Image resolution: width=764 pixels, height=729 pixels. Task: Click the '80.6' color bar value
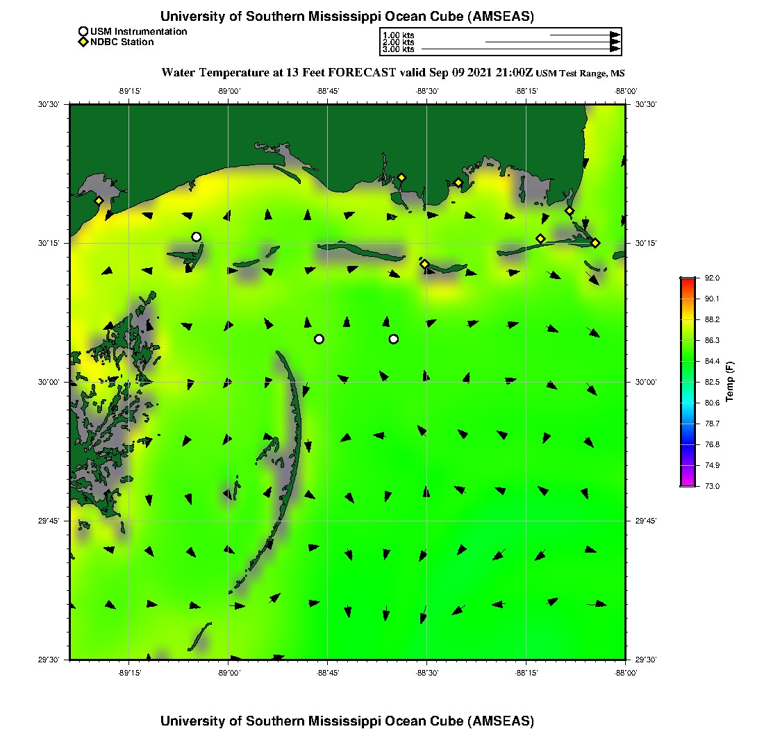(712, 403)
